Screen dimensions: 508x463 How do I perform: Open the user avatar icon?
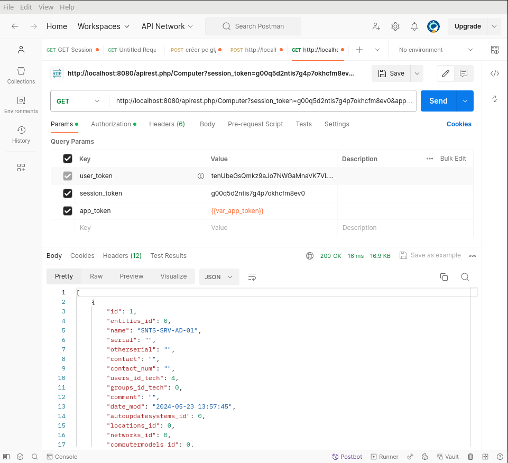[x=433, y=26]
